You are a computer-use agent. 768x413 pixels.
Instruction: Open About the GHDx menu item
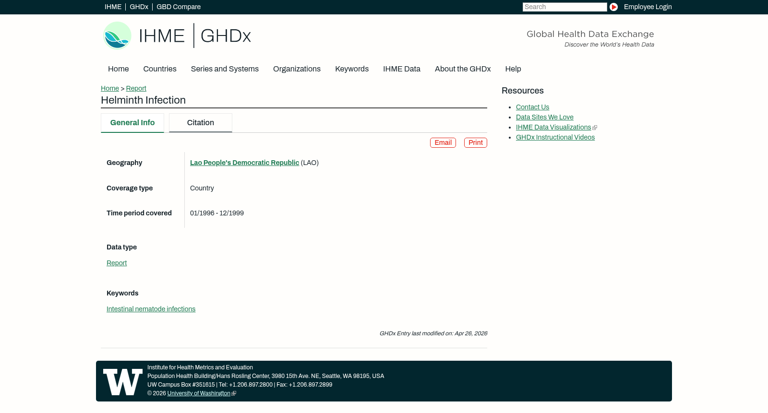coord(463,69)
